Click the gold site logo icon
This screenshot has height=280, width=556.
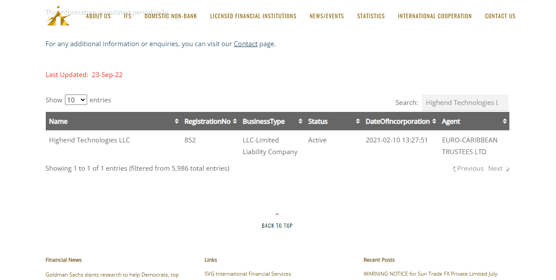click(58, 16)
